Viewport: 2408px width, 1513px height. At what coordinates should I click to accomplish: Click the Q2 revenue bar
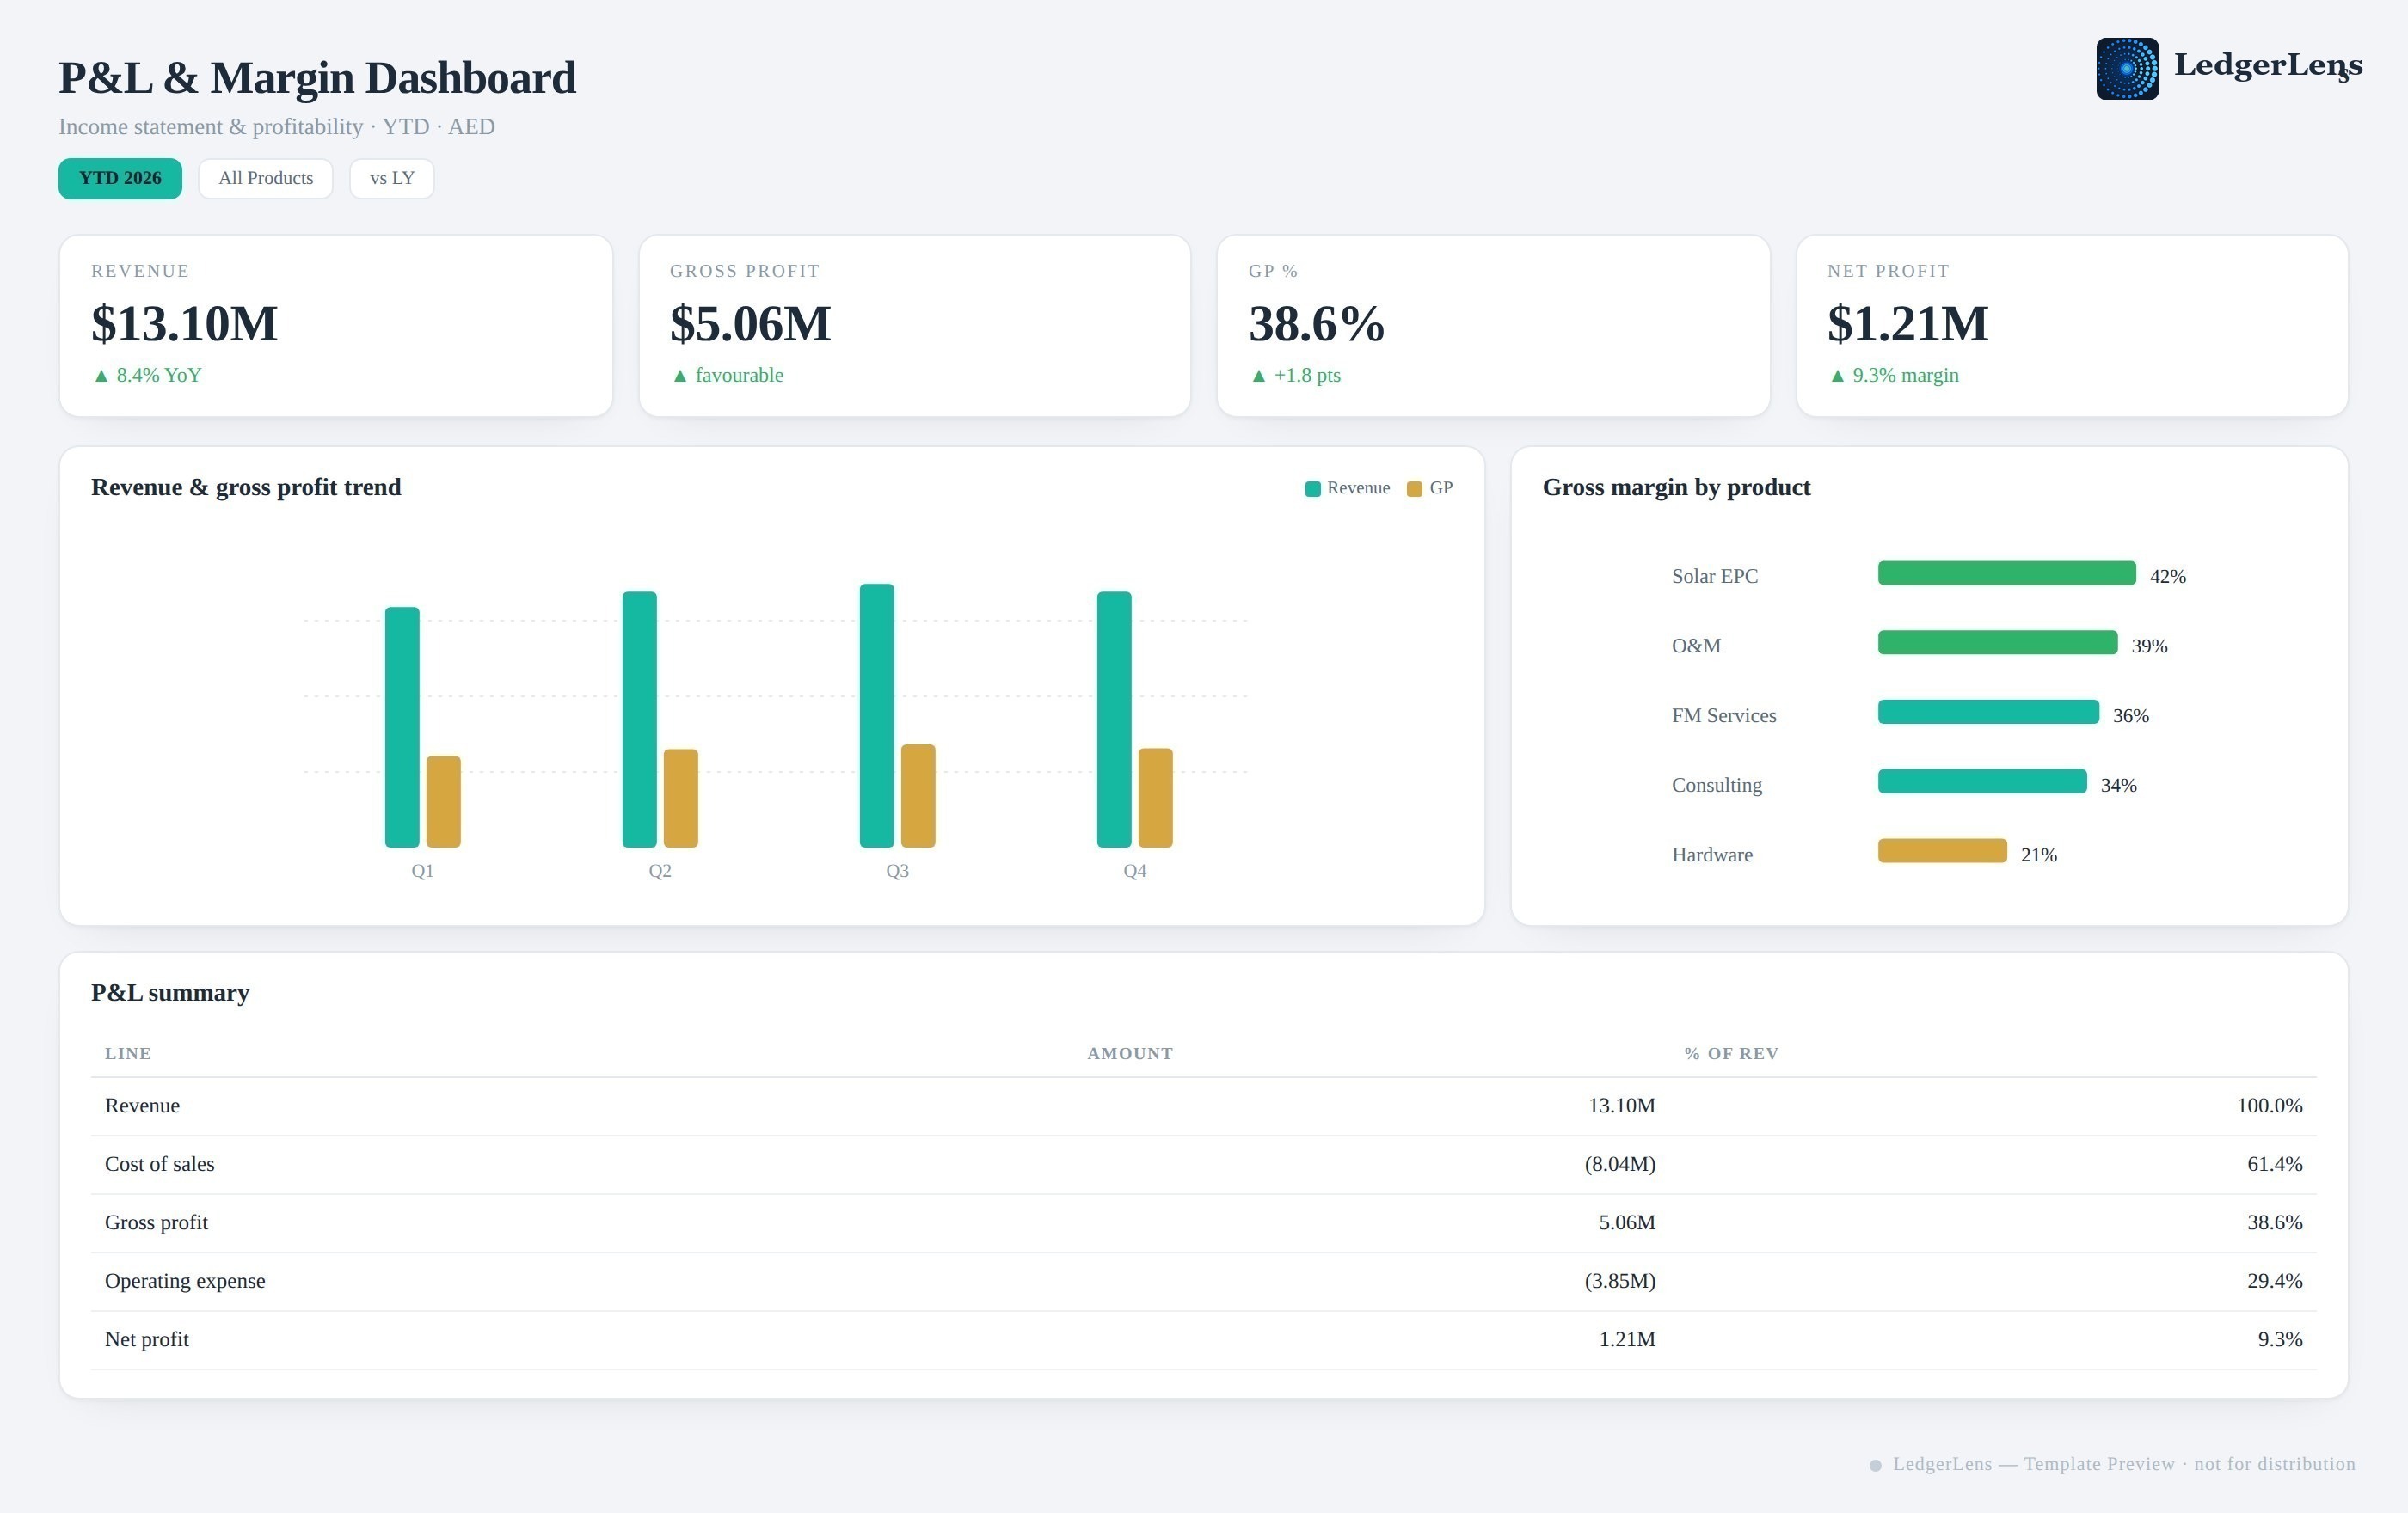[640, 720]
